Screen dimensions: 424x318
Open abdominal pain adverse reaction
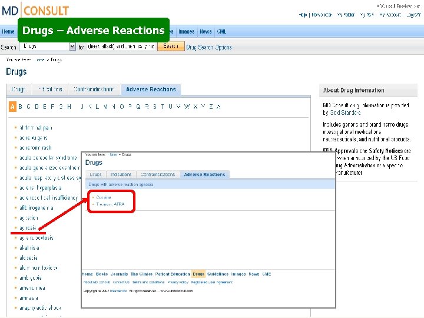[x=36, y=128]
